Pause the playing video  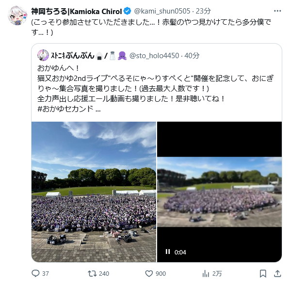click(168, 252)
